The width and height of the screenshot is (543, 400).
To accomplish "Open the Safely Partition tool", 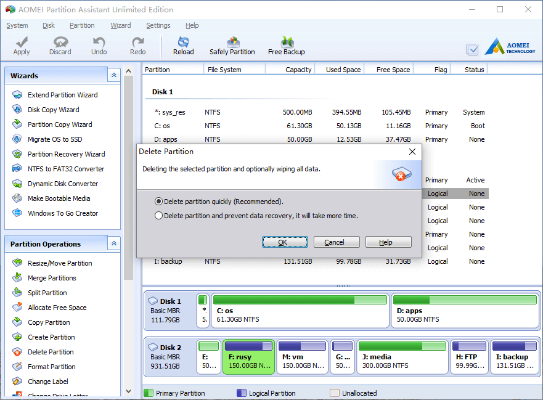I will 232,46.
